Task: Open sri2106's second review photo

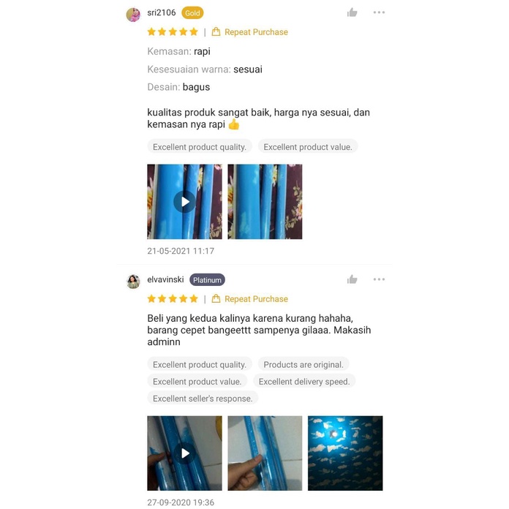Action: pyautogui.click(x=265, y=202)
